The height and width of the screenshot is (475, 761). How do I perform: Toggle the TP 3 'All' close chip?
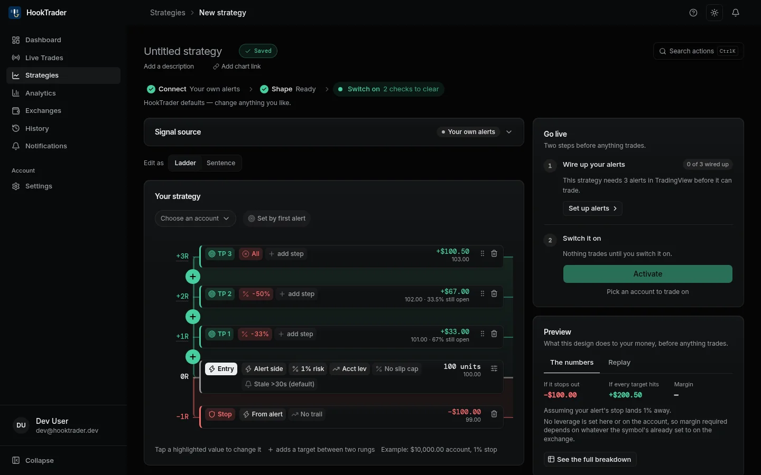coord(250,254)
